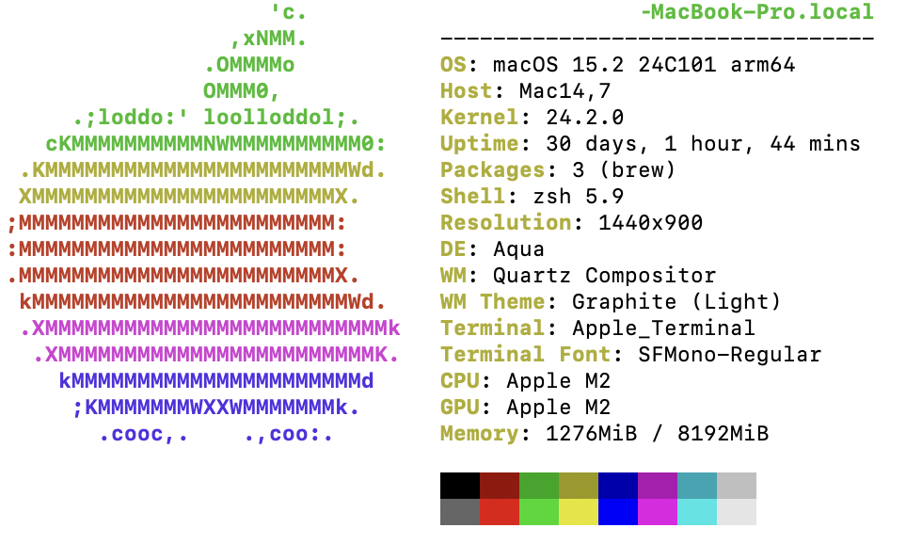922x544 pixels.
Task: Click the 'macOS 15.2 24C101 arm64' value
Action: click(644, 65)
